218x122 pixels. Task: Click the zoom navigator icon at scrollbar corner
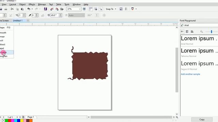coord(177,117)
